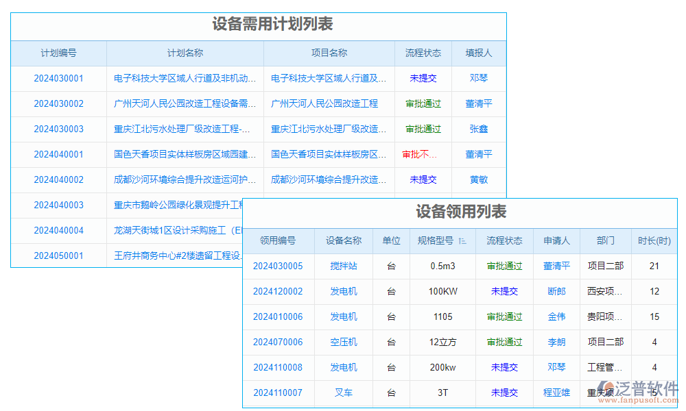Open requisition 2024030005 details

(279, 266)
